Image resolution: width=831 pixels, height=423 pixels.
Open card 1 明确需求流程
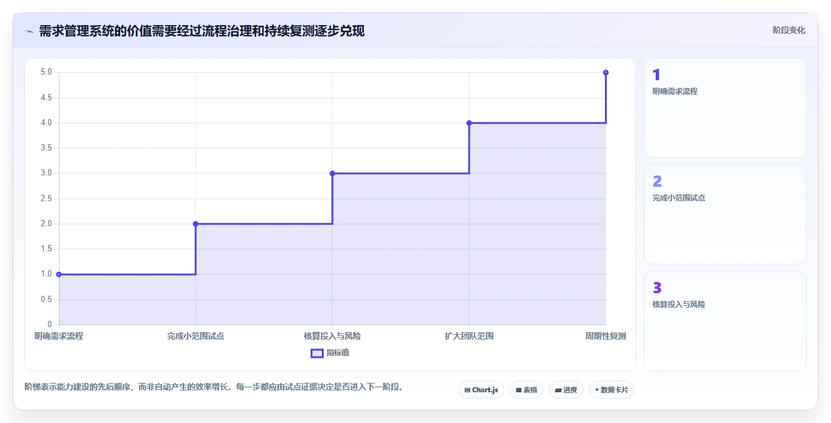coord(725,108)
